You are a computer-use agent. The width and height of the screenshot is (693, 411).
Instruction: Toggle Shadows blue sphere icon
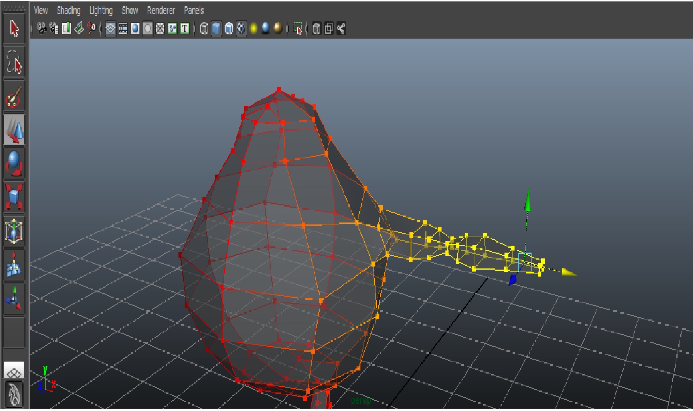[266, 29]
